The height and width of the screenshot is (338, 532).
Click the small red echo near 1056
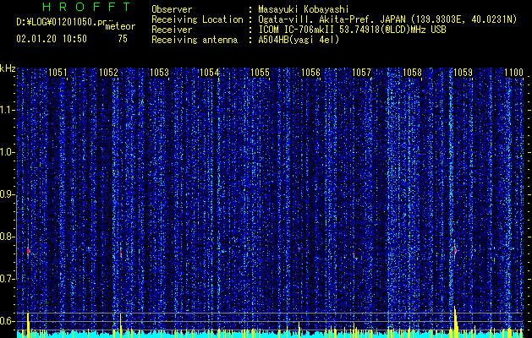point(299,248)
